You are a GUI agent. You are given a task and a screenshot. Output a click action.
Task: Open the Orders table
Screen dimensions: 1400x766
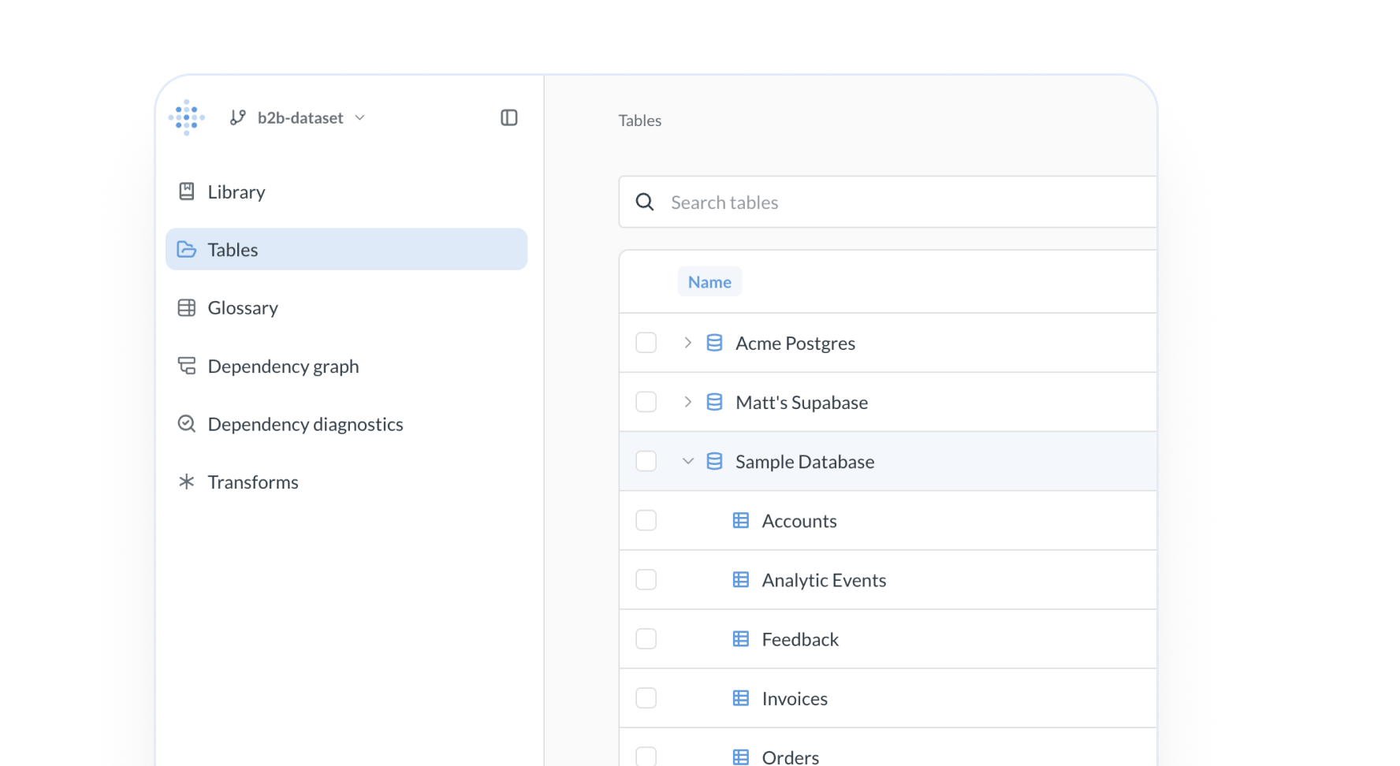[x=791, y=757]
